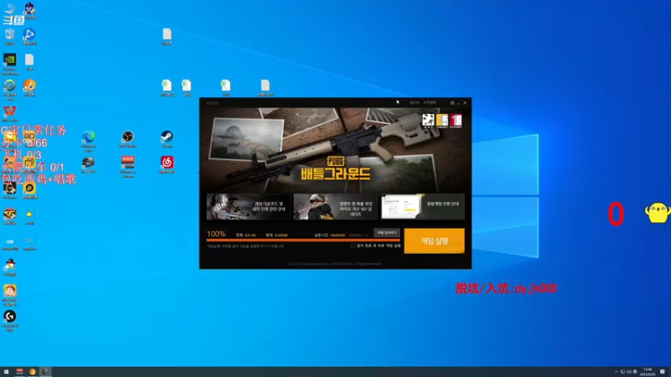Select the Microsoft Edge desktop icon
Viewport: 671px width, 377px height.
89,141
